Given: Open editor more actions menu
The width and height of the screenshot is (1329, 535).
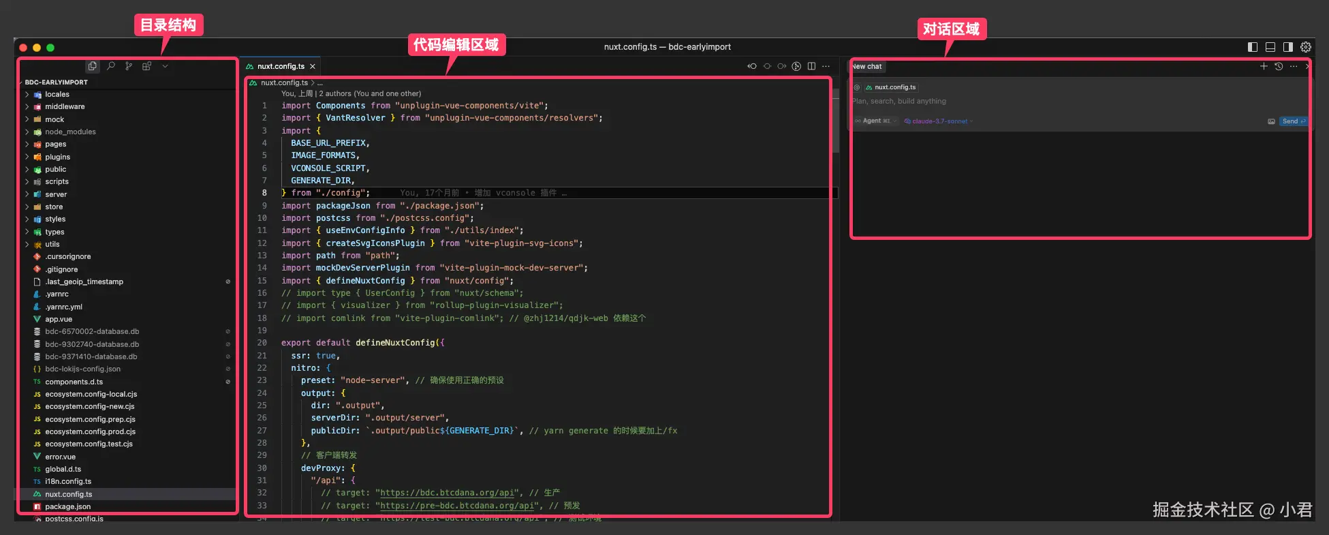Looking at the screenshot, I should 826,66.
